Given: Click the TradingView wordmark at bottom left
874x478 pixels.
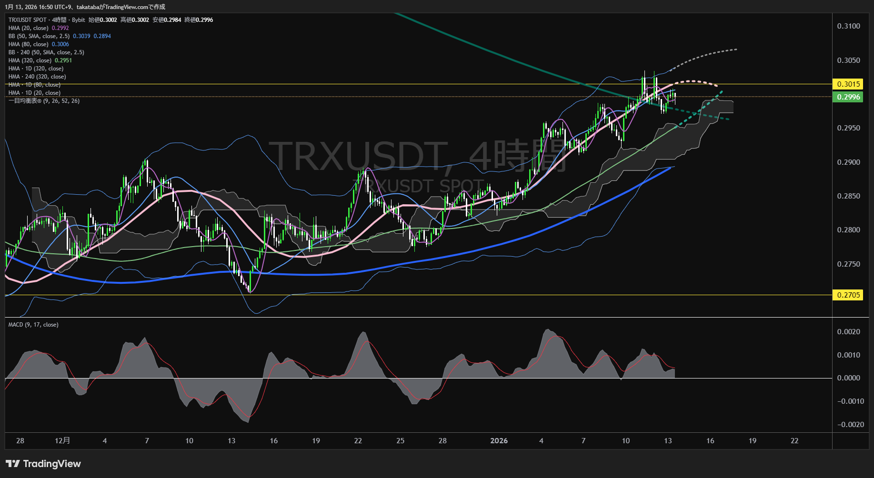Looking at the screenshot, I should (x=52, y=464).
